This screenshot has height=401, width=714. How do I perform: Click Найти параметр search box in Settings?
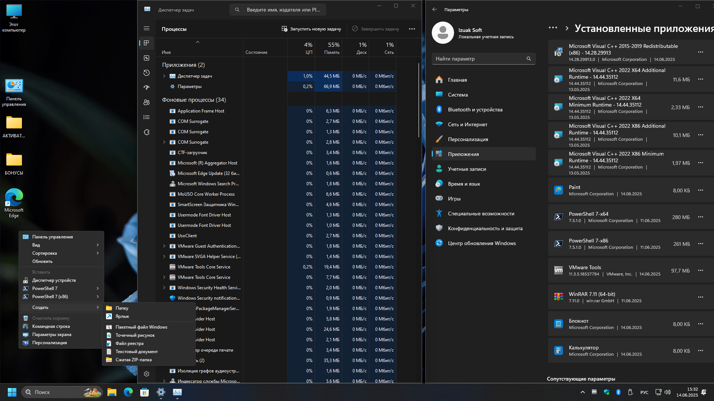tap(483, 59)
